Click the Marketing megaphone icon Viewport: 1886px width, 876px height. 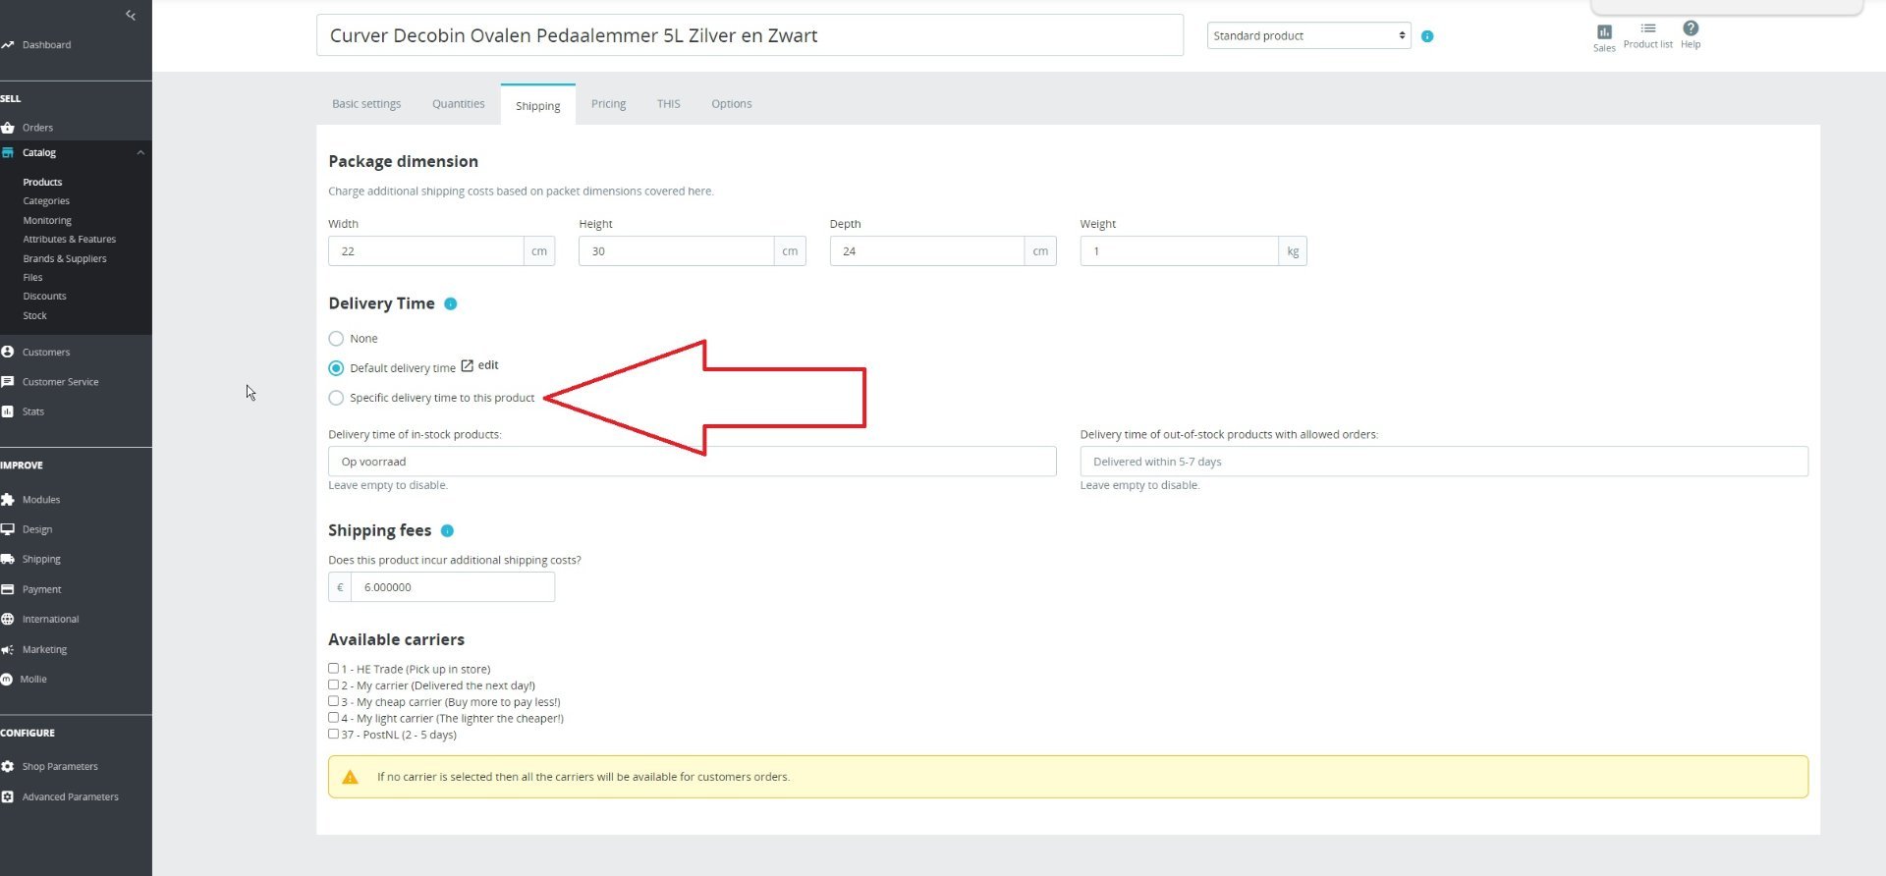pyautogui.click(x=8, y=649)
